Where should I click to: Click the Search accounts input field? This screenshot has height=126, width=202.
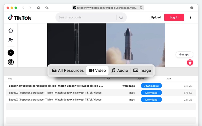(x=86, y=17)
